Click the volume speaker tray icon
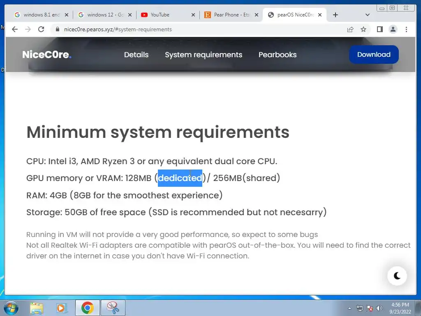The image size is (421, 316). (379, 308)
